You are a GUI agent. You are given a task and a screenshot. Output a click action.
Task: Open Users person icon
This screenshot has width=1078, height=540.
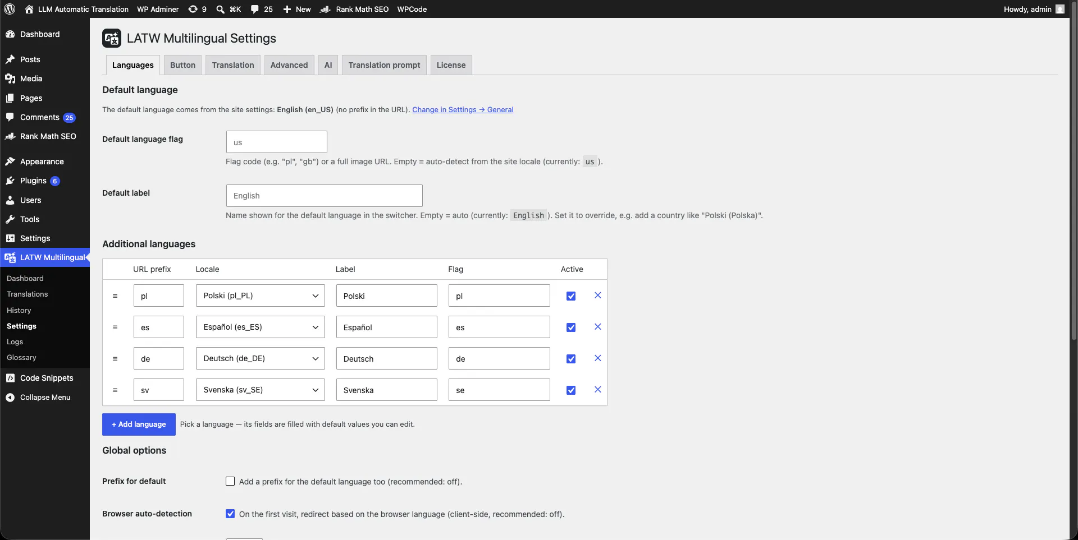(10, 200)
